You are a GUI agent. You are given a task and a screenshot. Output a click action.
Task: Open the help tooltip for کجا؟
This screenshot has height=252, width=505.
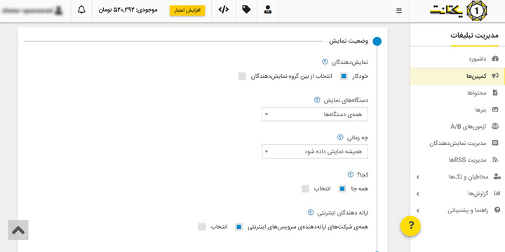tap(351, 174)
